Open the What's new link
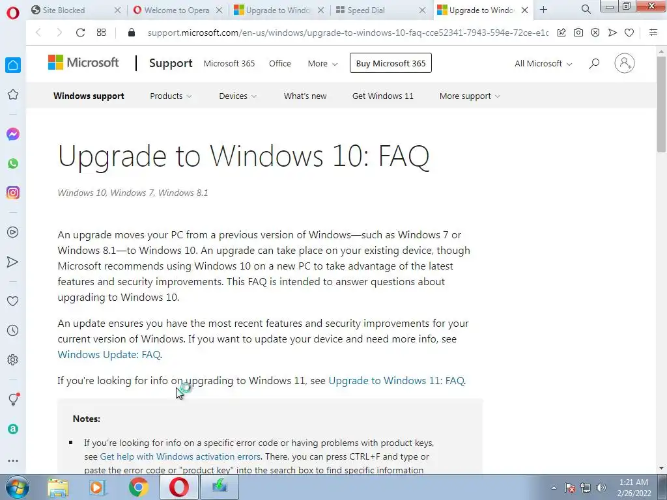 [x=305, y=96]
